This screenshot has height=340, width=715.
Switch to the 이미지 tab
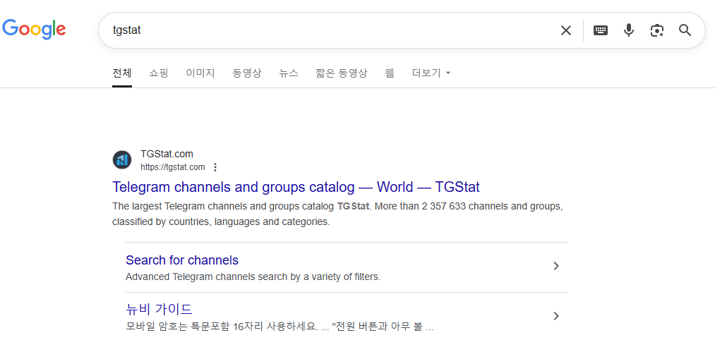click(200, 73)
